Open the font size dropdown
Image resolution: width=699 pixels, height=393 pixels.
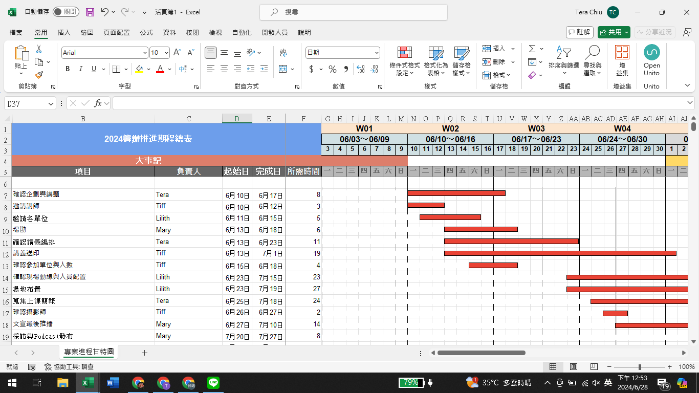click(167, 53)
